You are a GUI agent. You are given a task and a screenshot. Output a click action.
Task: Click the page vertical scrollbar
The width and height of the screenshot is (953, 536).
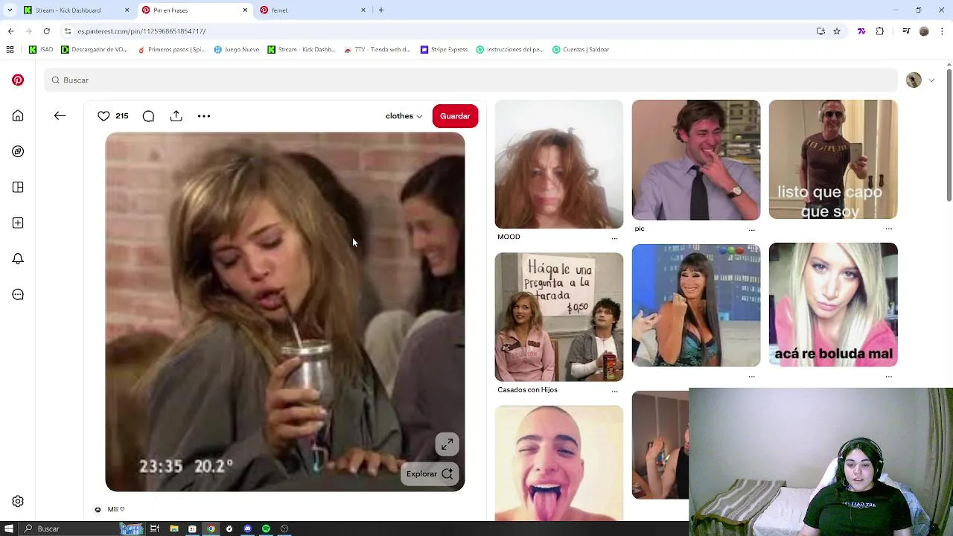coord(949,134)
